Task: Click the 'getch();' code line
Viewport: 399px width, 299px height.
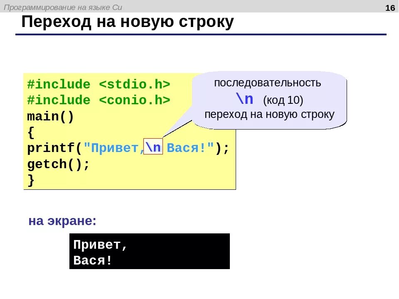Action: (x=58, y=164)
